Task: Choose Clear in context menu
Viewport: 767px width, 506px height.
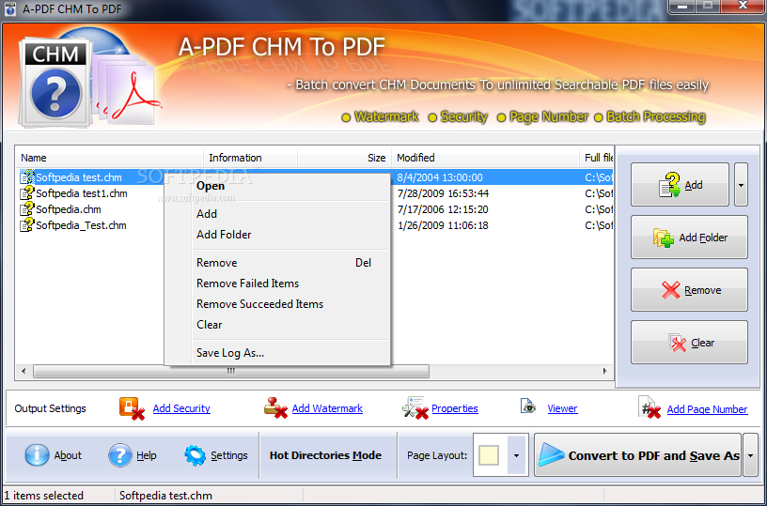Action: pos(277,324)
